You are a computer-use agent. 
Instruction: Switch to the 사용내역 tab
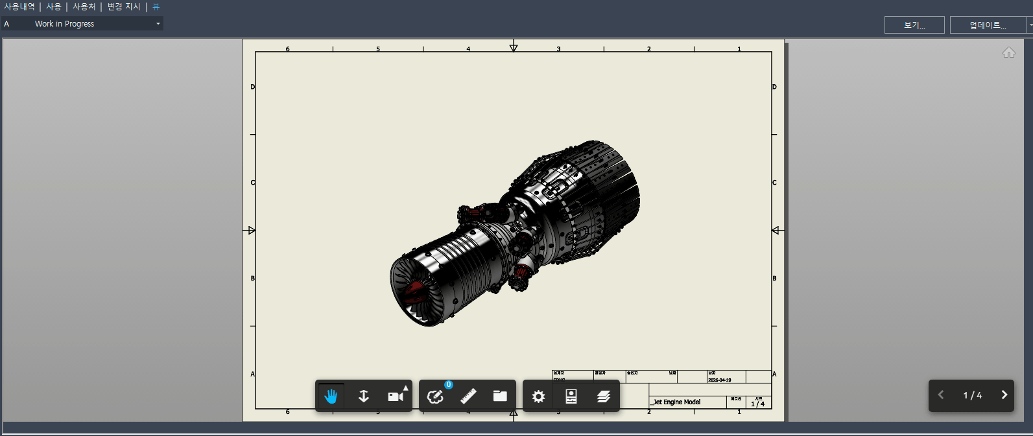pos(19,6)
